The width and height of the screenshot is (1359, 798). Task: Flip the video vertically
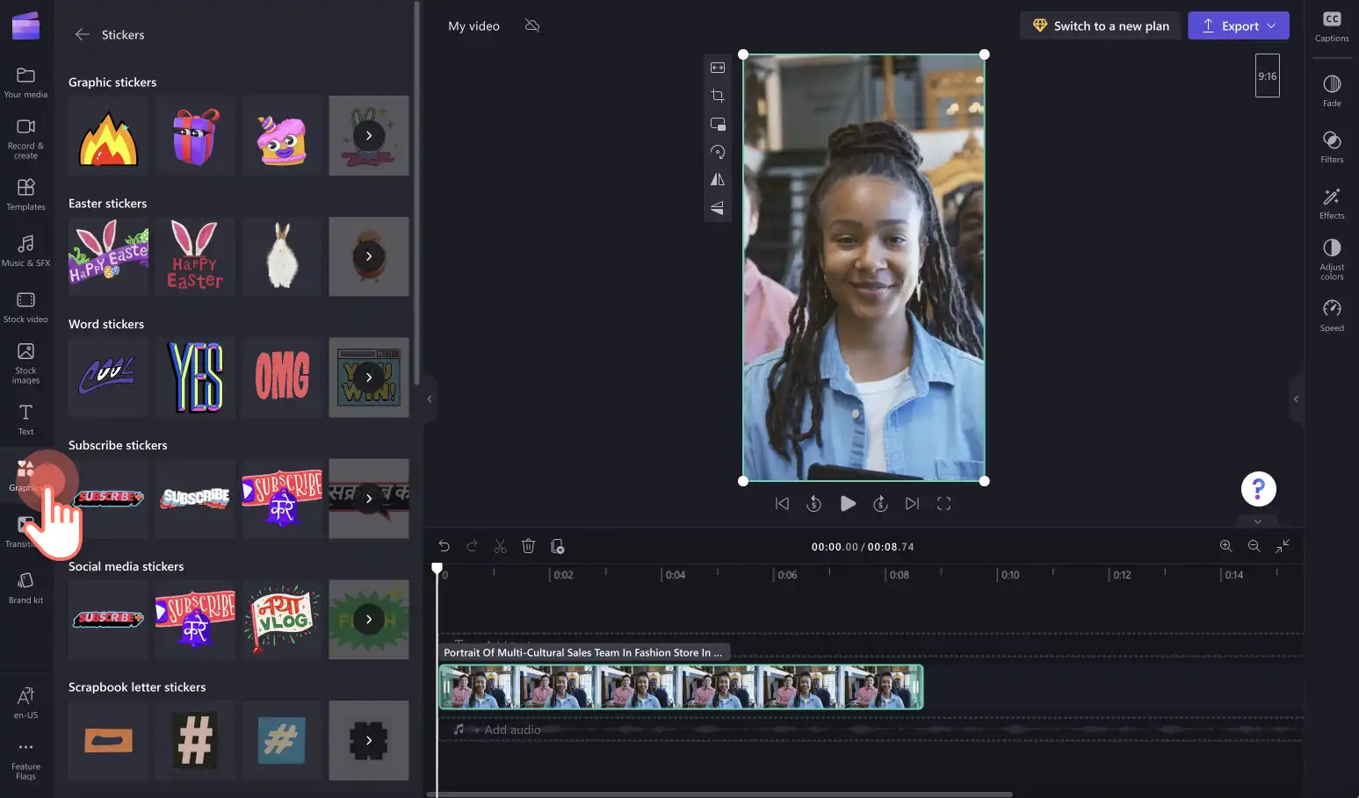[718, 207]
